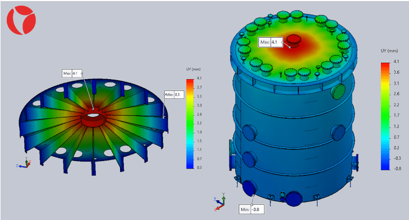Viewport: 409px width, 220px height.
Task: Select the red central nozzle on tank top
Action: tap(293, 40)
